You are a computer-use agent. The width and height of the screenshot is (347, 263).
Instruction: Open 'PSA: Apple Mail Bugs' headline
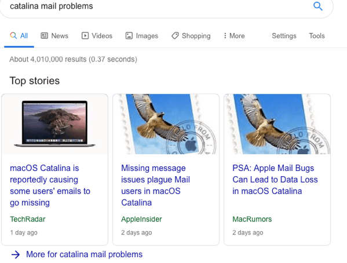[275, 180]
